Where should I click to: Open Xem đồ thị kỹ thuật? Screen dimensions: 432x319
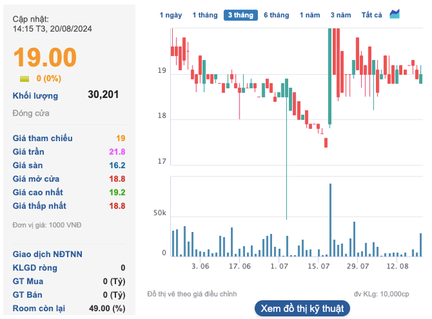[302, 308]
